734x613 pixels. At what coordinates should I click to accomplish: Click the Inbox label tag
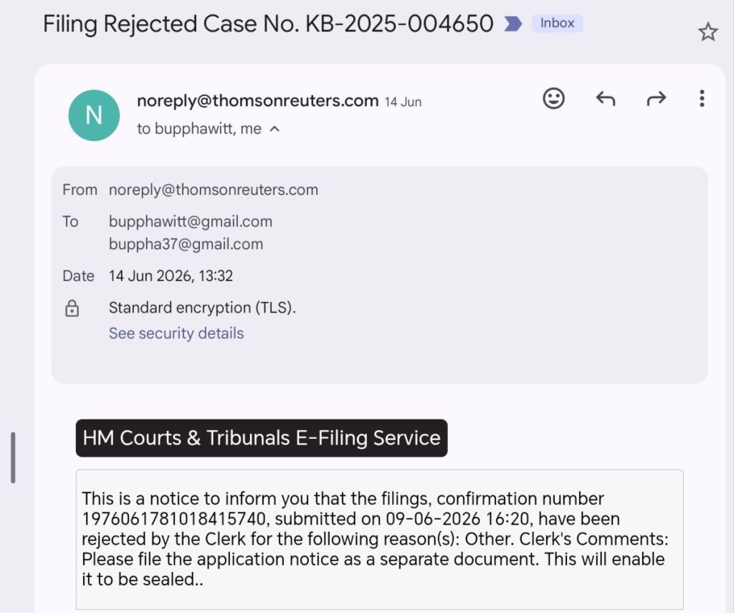tap(557, 23)
